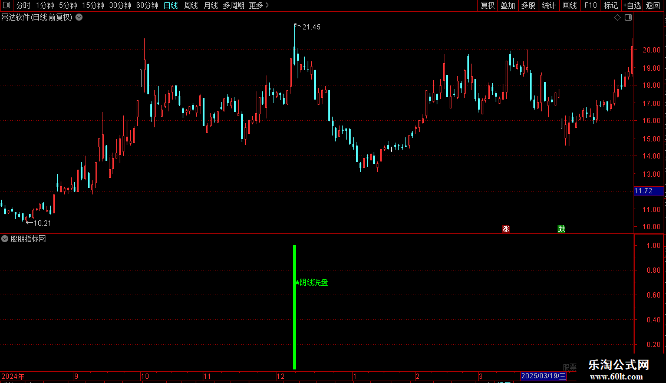Switch to 月线 monthly chart

[210, 5]
